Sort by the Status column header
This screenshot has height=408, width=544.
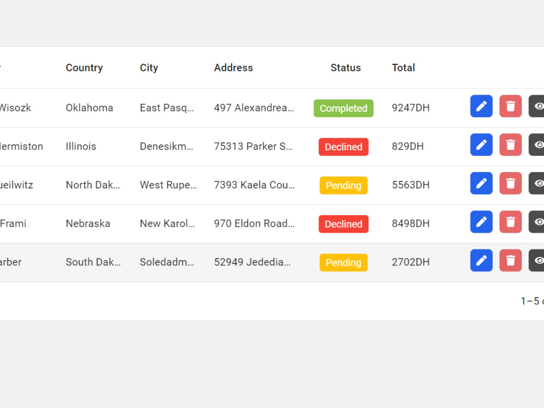345,68
